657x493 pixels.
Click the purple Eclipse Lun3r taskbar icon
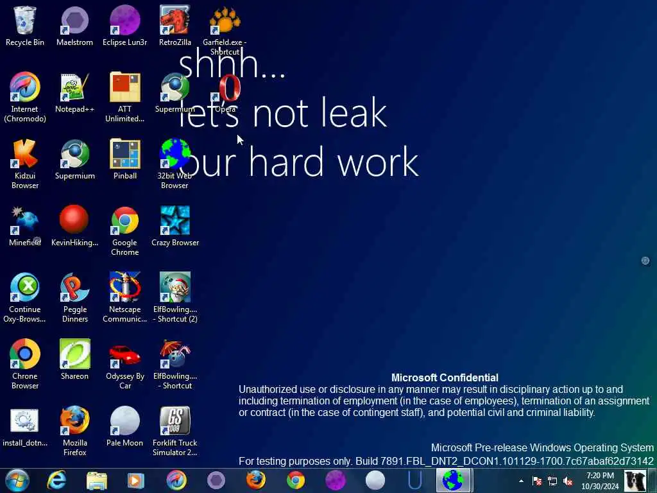click(x=335, y=480)
